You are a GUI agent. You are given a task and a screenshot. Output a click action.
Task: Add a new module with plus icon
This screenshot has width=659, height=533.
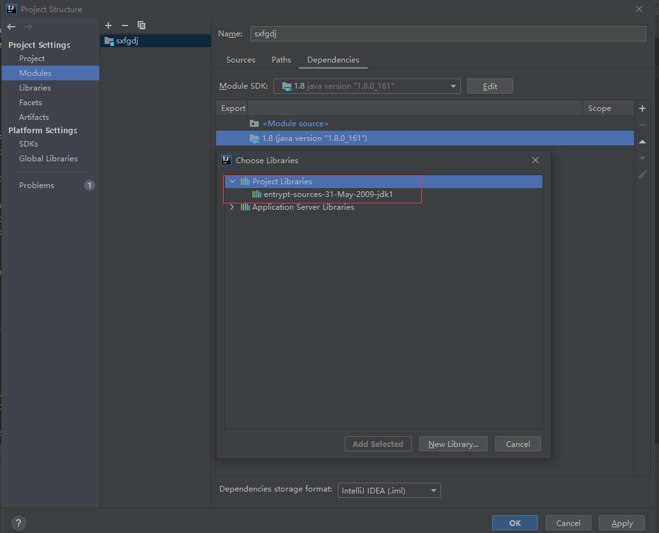click(108, 26)
